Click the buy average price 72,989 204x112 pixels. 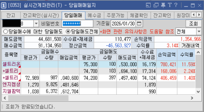(32, 78)
